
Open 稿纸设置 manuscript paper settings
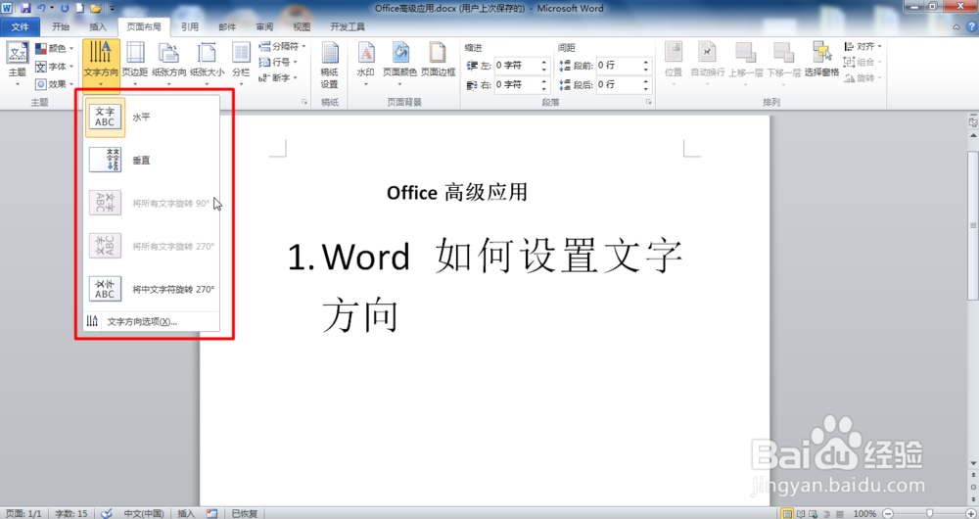pyautogui.click(x=329, y=66)
